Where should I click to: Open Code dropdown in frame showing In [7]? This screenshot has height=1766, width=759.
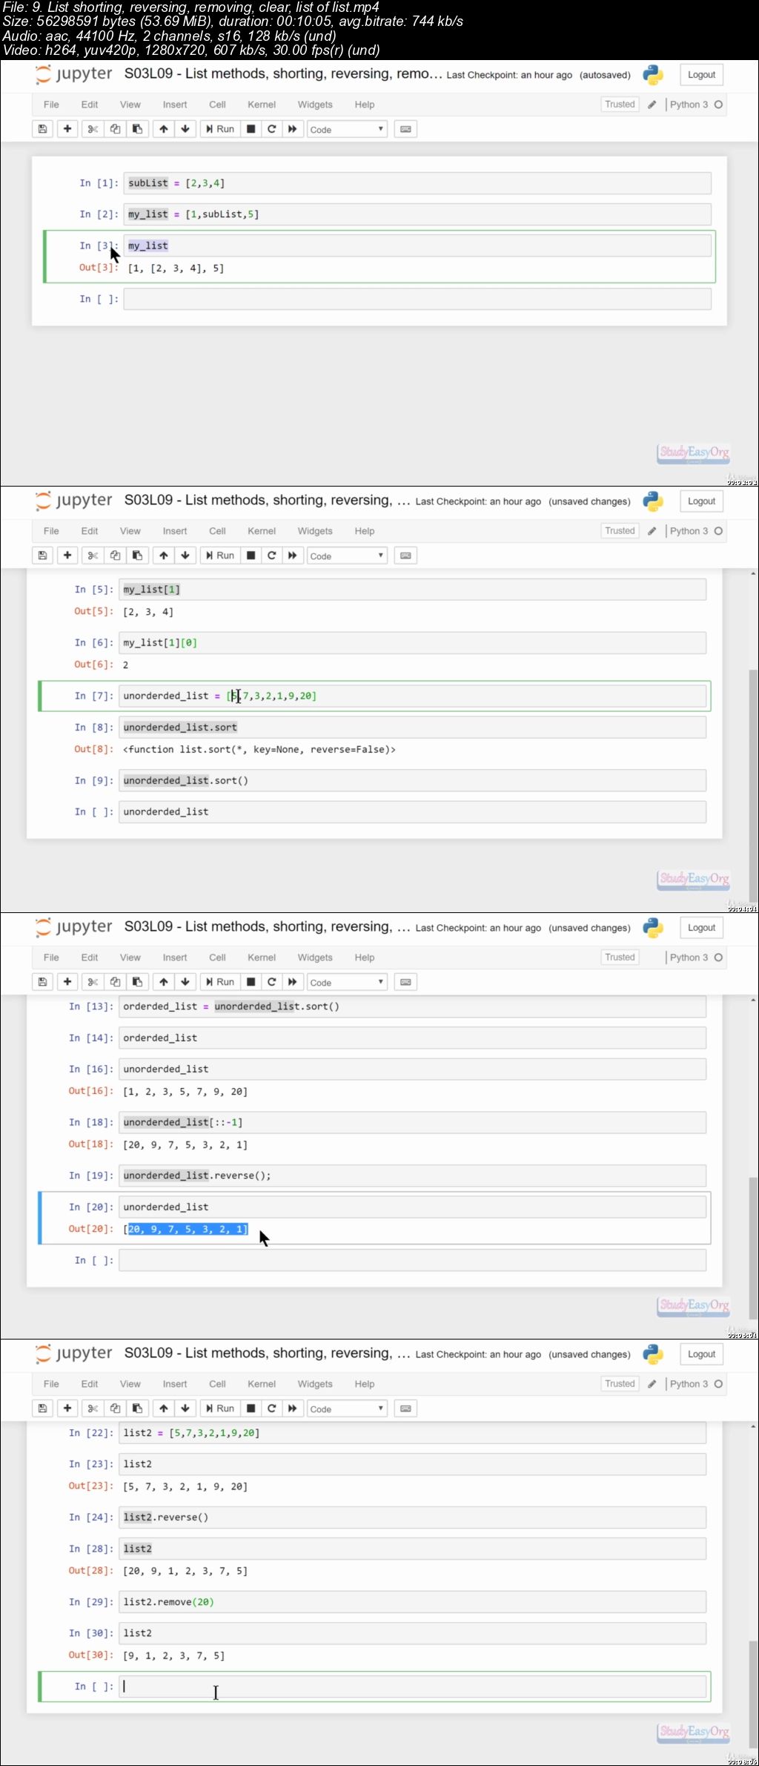click(x=347, y=556)
